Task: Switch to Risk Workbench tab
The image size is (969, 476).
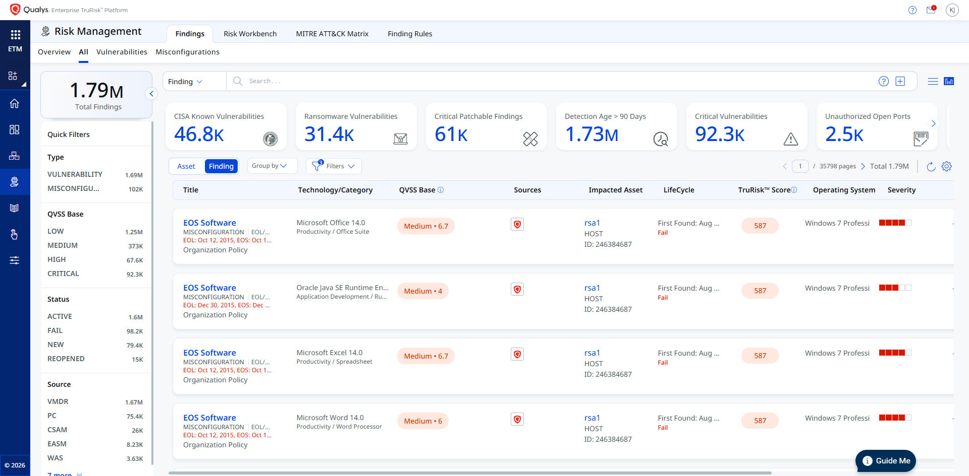Action: pos(250,34)
